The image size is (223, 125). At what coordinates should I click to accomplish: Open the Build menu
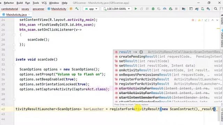[20, 3]
